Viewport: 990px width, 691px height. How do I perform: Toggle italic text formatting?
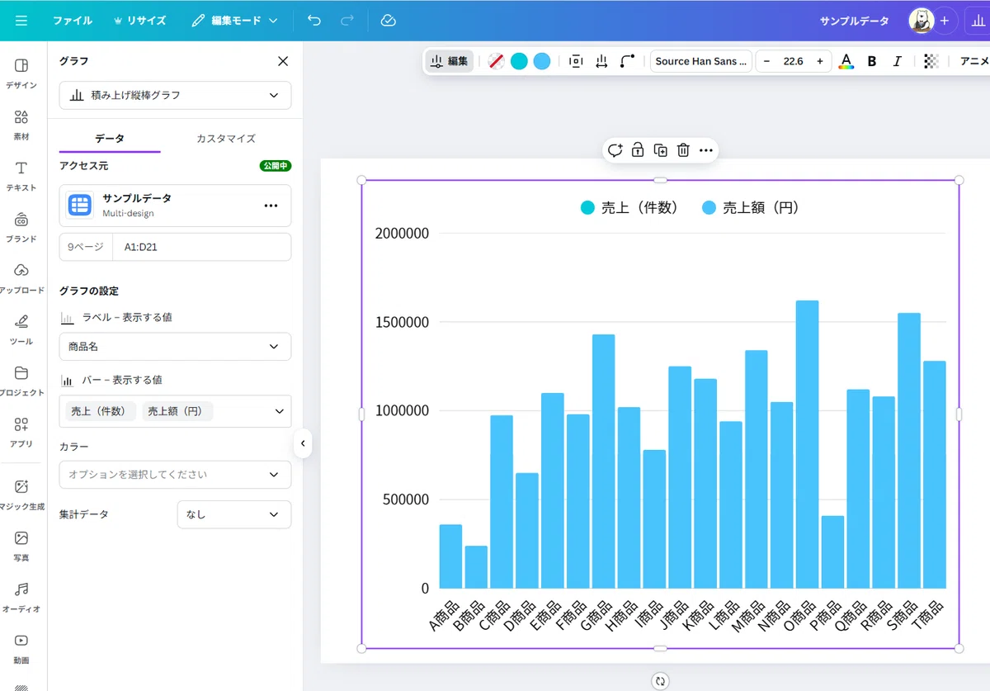(898, 61)
